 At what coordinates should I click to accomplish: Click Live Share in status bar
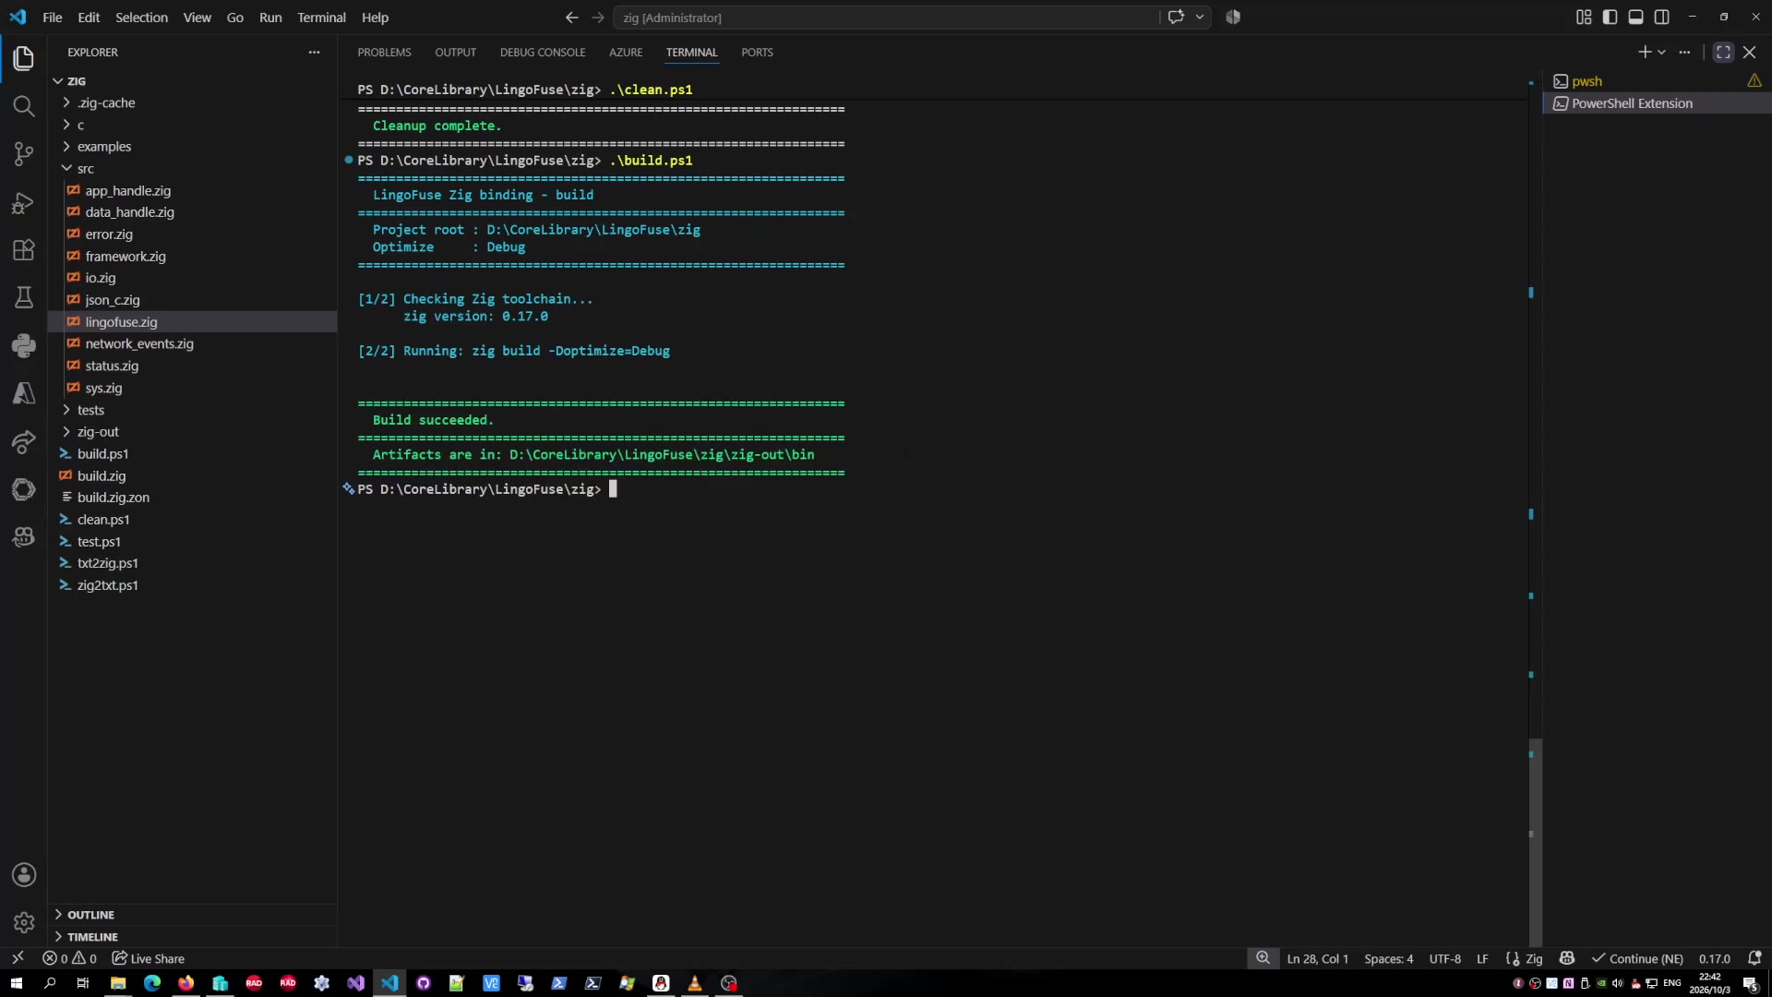(149, 958)
